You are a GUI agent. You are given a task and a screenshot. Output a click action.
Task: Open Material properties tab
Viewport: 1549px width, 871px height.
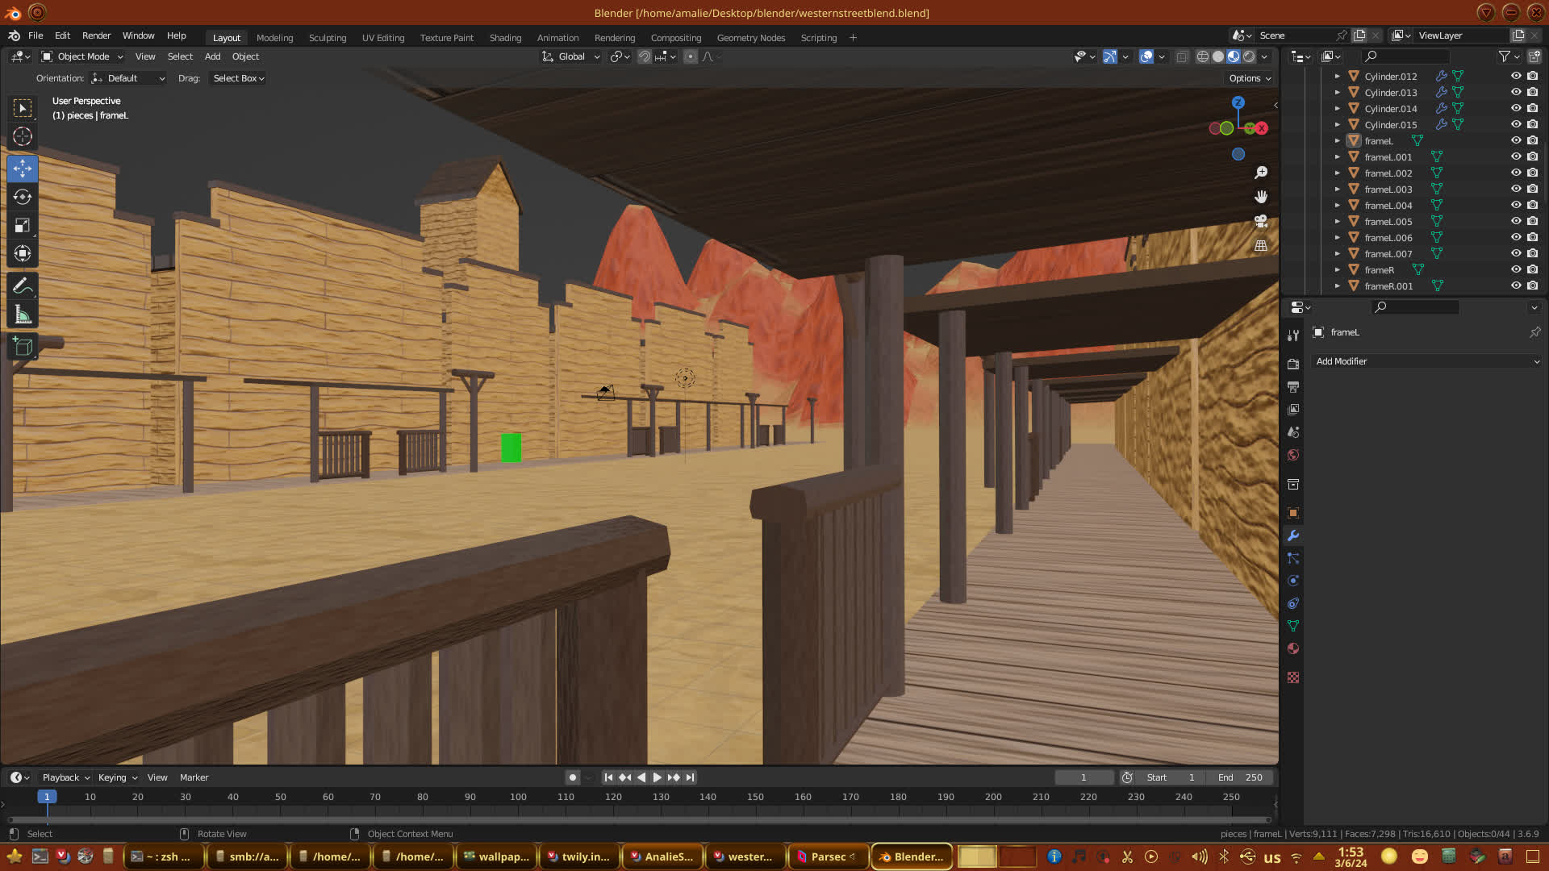1293,648
